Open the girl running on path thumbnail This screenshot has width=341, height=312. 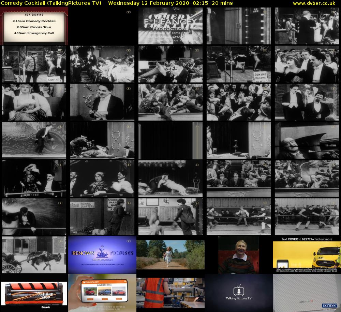pos(170,255)
